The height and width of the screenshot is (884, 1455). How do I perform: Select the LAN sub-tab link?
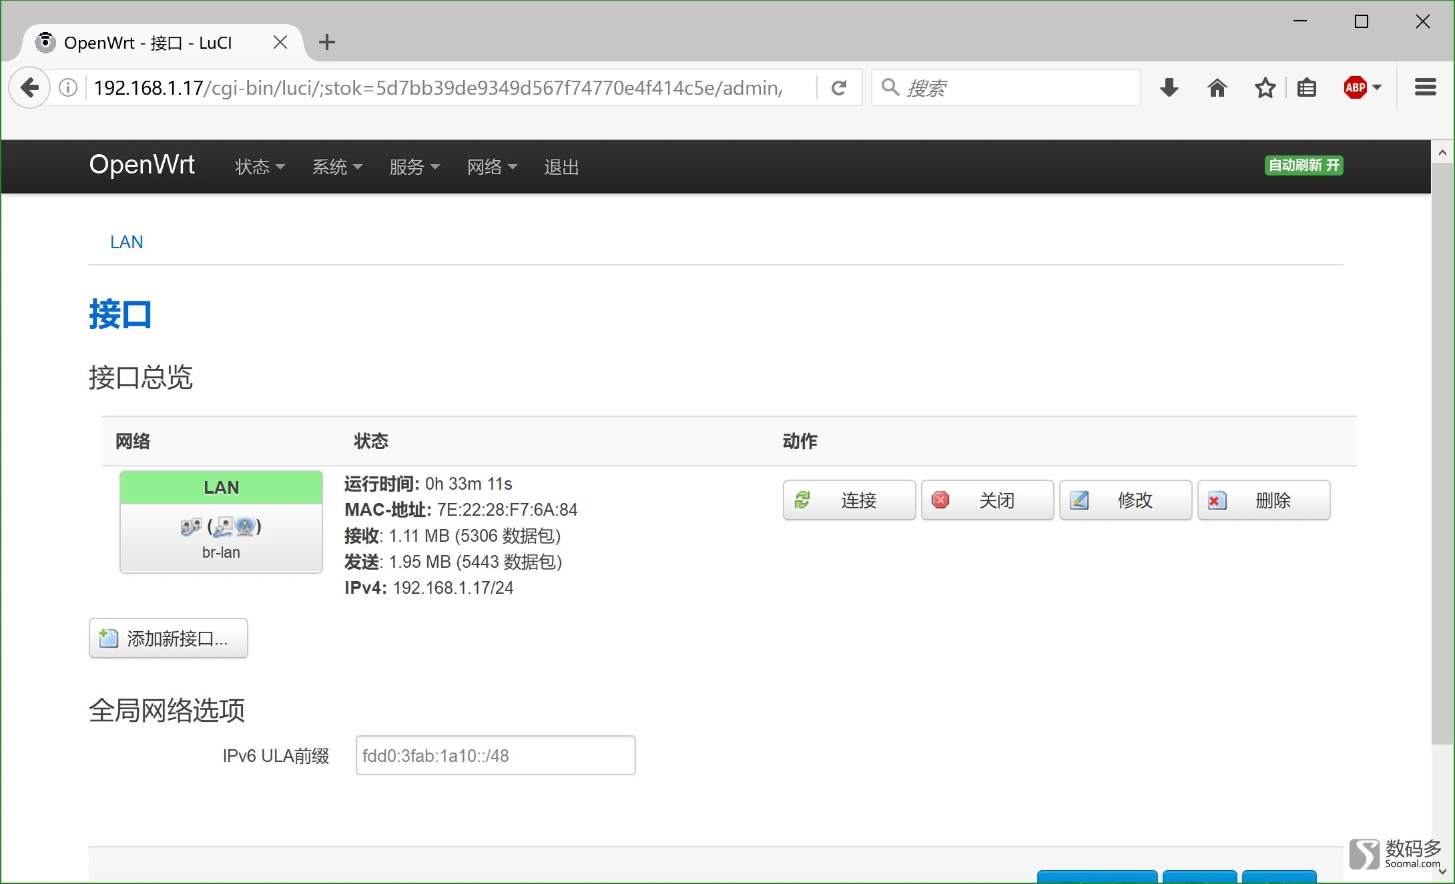pos(126,242)
